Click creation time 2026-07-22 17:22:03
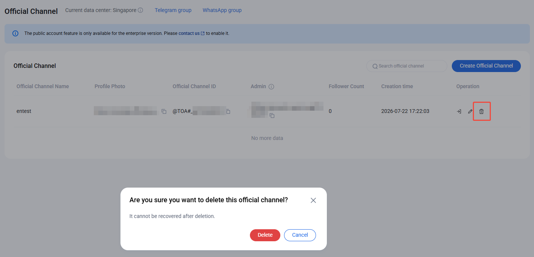Viewport: 534px width, 257px height. (405, 111)
